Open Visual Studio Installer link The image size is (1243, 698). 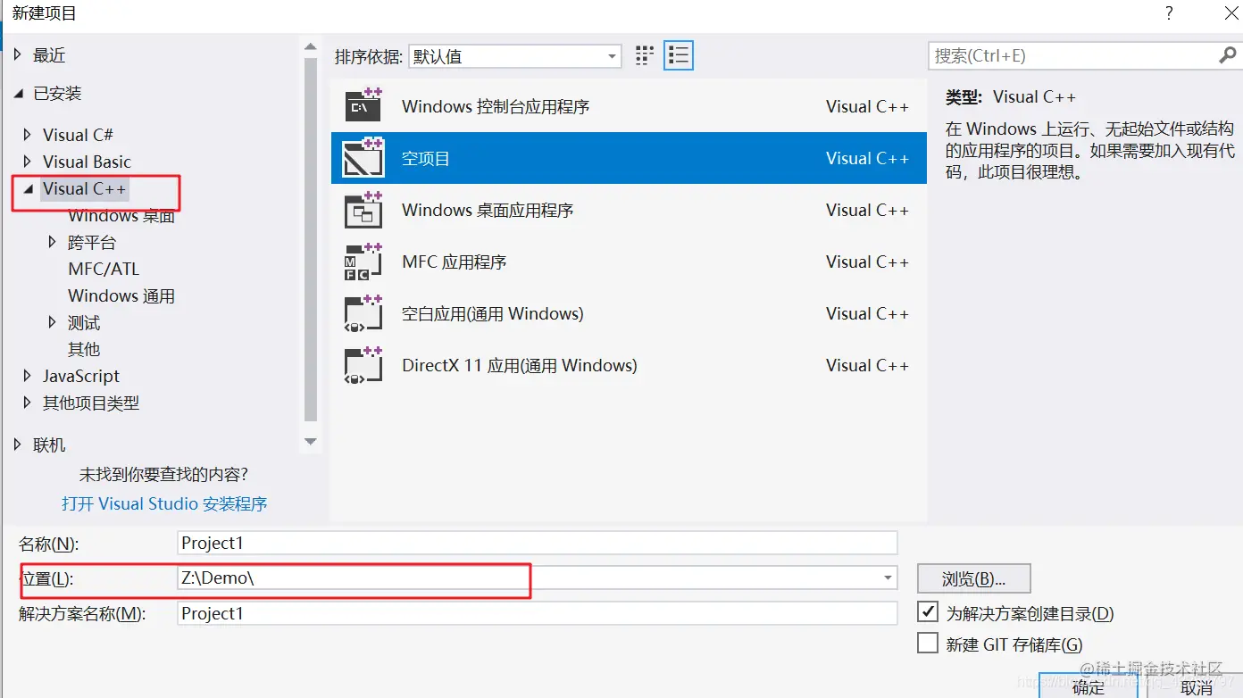click(164, 503)
